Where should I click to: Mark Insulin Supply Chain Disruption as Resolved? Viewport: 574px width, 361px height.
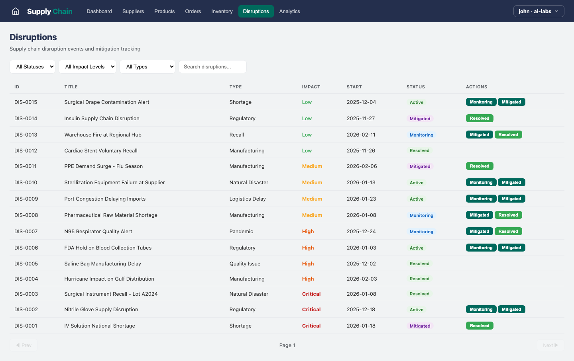pyautogui.click(x=480, y=118)
